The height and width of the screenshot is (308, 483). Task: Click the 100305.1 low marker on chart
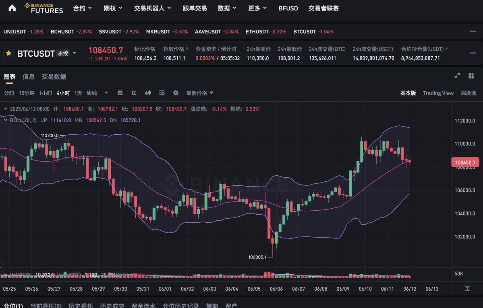pos(257,257)
